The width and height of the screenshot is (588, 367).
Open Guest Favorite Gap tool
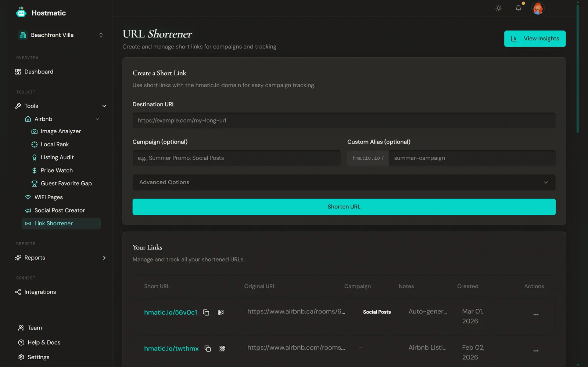[61, 183]
